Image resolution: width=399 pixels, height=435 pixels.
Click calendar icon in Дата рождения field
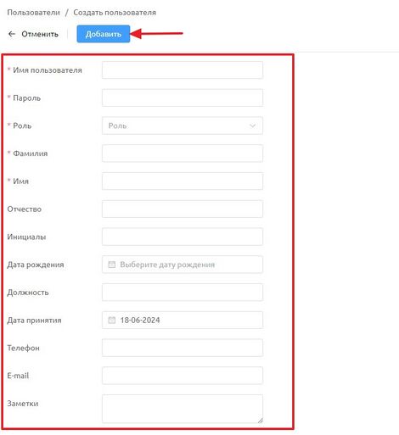(112, 265)
